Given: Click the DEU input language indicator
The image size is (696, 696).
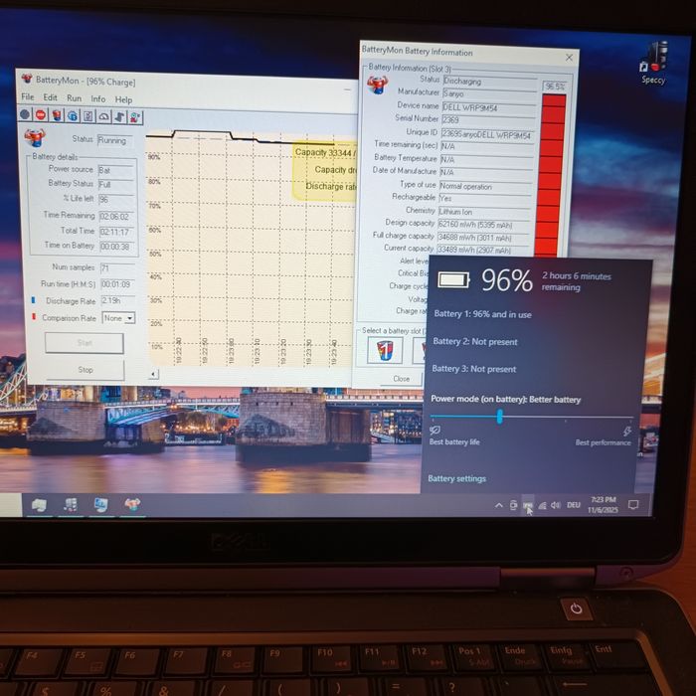Looking at the screenshot, I should click(574, 505).
